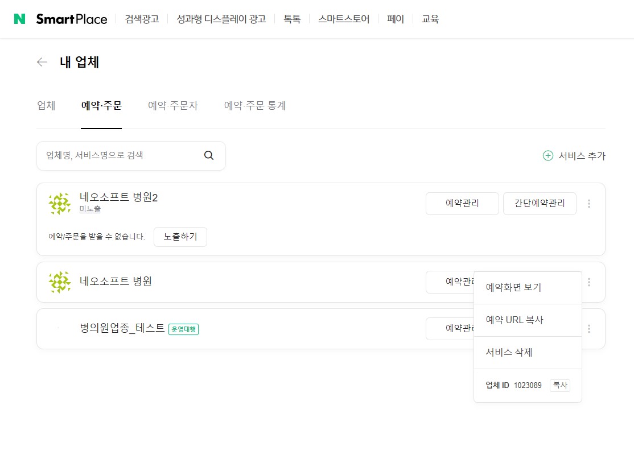
Task: Choose 예약 URL 복사 from the popup menu
Action: point(528,320)
